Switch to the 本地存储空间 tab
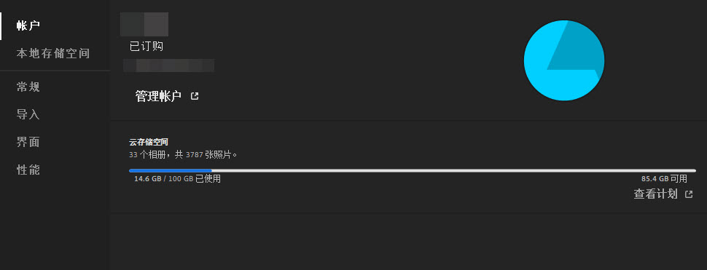 [x=53, y=54]
